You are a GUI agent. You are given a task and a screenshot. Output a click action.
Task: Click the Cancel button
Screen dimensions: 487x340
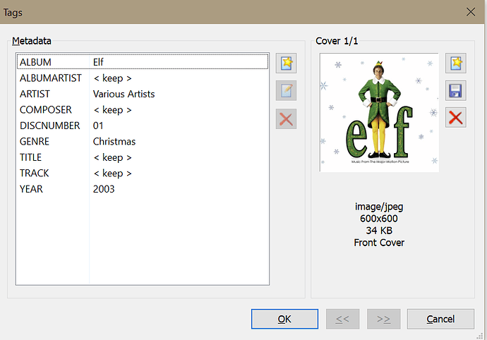click(440, 319)
